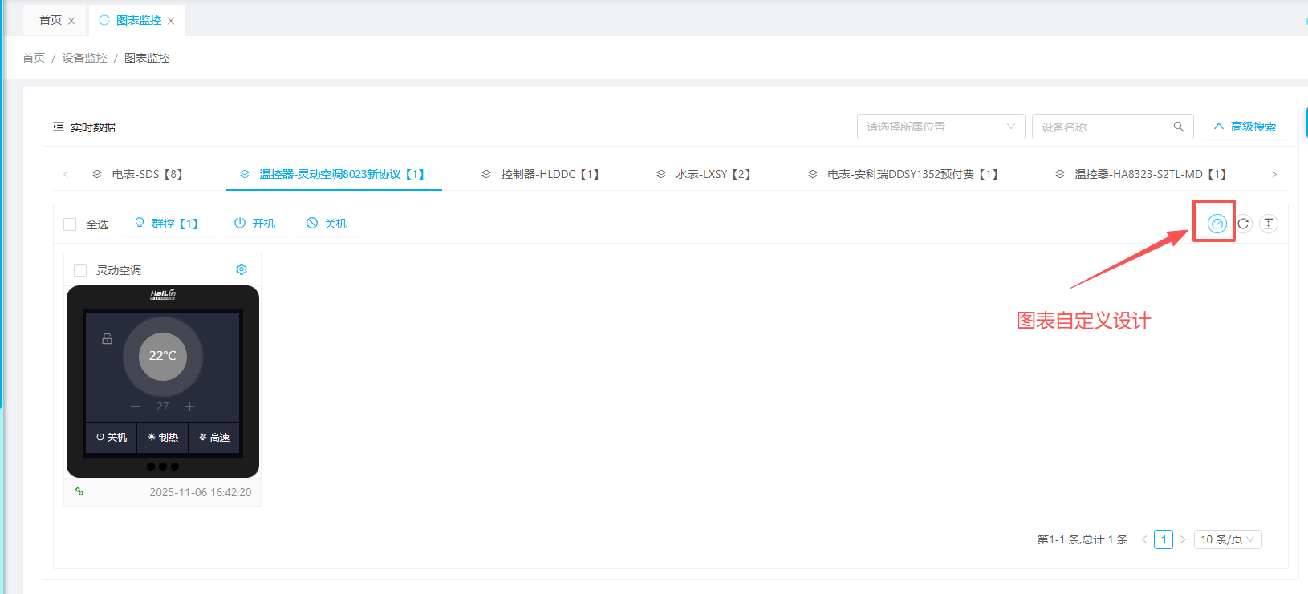Select the 灵动空调 device checkbox
The width and height of the screenshot is (1308, 594).
pos(80,270)
